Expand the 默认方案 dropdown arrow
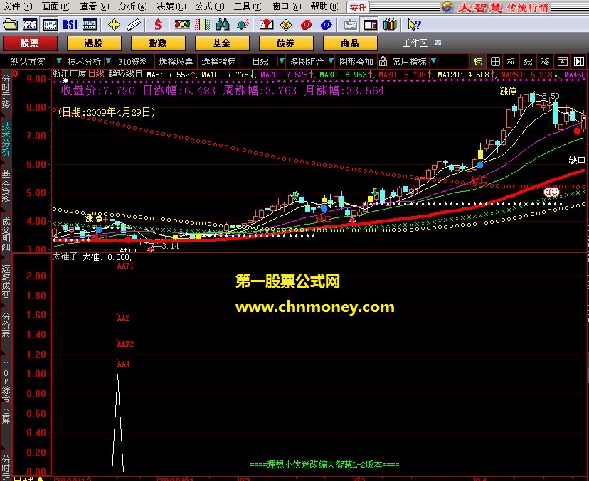The image size is (589, 481). click(x=59, y=61)
